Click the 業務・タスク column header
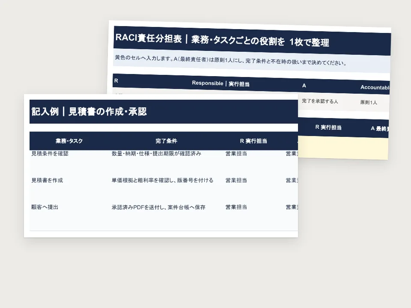Viewport: 411px width, 308px height. coord(69,141)
